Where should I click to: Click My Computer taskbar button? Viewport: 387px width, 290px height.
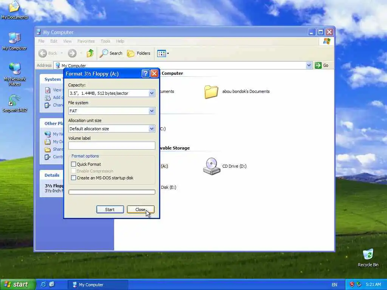(98, 285)
